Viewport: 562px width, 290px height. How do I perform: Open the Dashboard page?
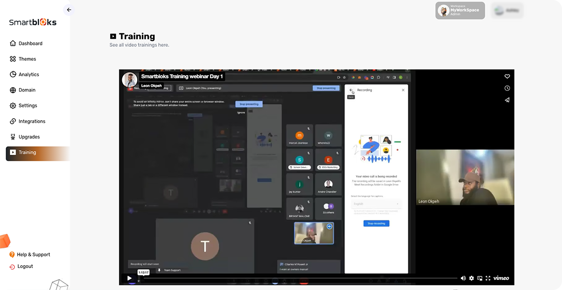coord(30,43)
